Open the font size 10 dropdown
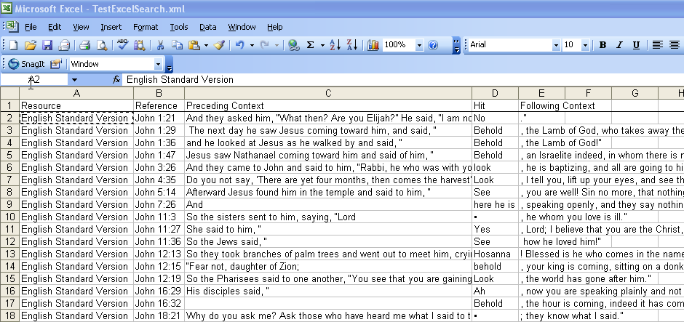Screen dimensions: 684x322 (585, 45)
